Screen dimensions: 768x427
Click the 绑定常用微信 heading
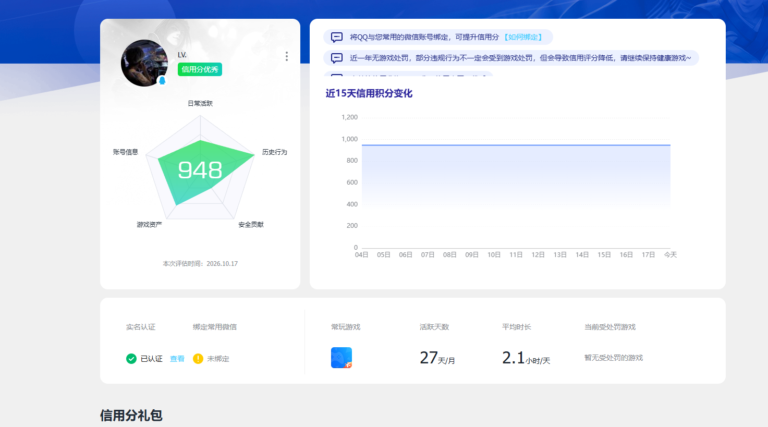pos(215,327)
